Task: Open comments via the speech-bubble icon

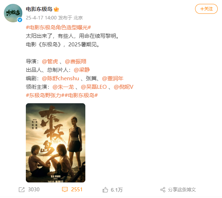Action: (x=65, y=190)
